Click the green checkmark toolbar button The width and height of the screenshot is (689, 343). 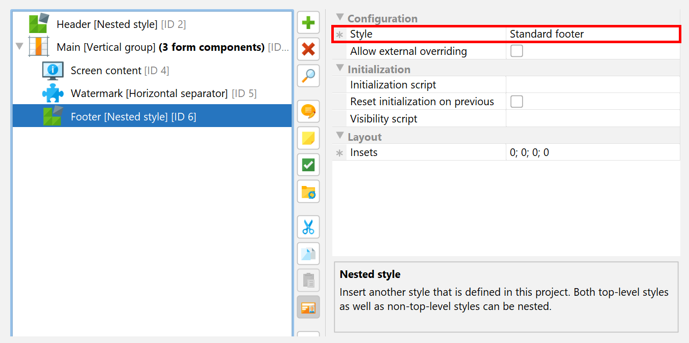(308, 165)
